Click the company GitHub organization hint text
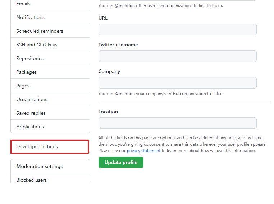The width and height of the screenshot is (274, 204). point(161,94)
